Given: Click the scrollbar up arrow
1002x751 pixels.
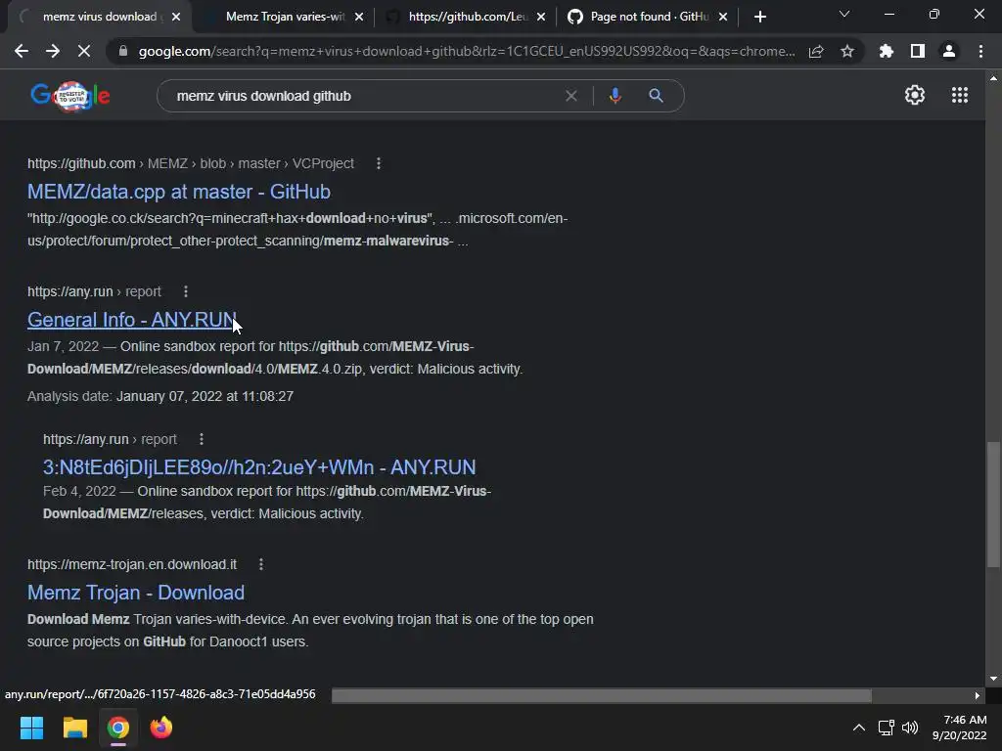Looking at the screenshot, I should pos(992,78).
